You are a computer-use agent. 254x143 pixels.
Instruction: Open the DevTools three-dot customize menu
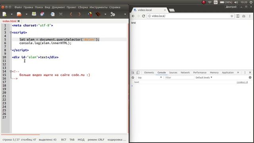pos(245,72)
